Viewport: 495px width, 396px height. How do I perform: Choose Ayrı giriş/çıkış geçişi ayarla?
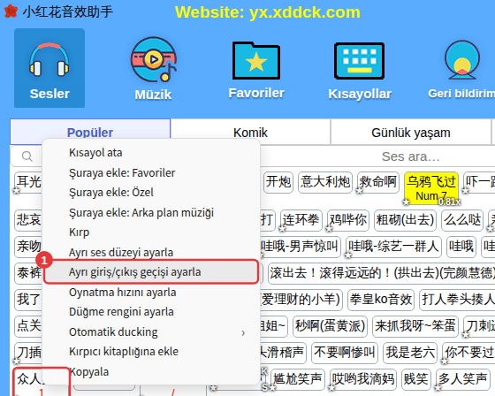(151, 272)
